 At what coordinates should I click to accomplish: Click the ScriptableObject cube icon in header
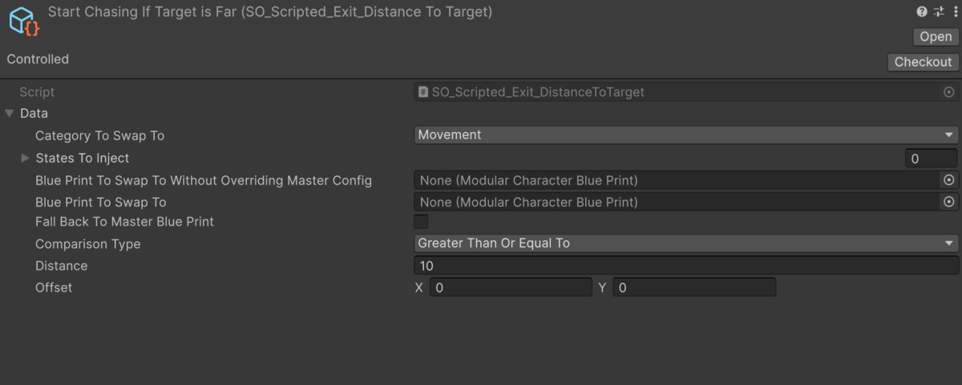point(24,21)
